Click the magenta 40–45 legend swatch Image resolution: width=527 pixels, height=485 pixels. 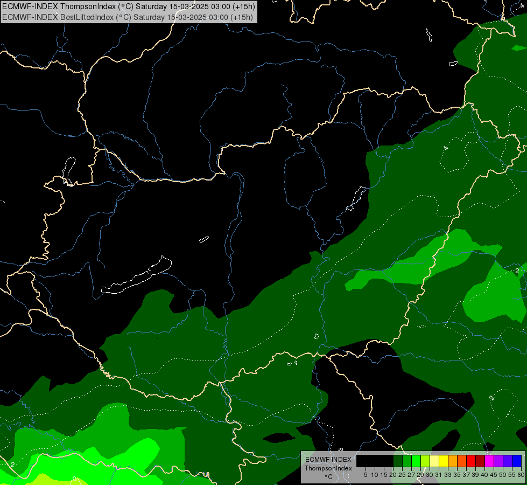[489, 461]
